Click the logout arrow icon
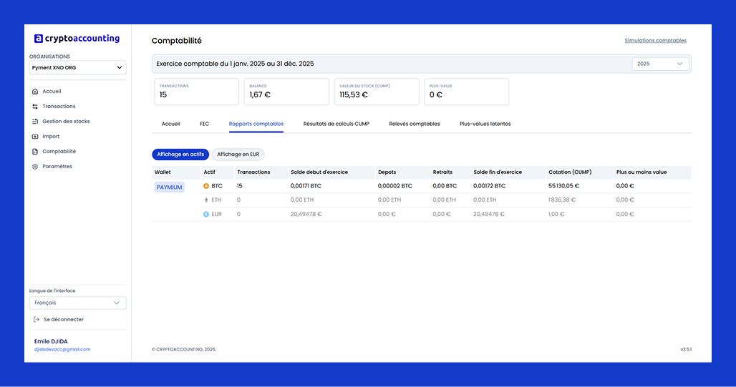Image resolution: width=736 pixels, height=387 pixels. click(36, 320)
